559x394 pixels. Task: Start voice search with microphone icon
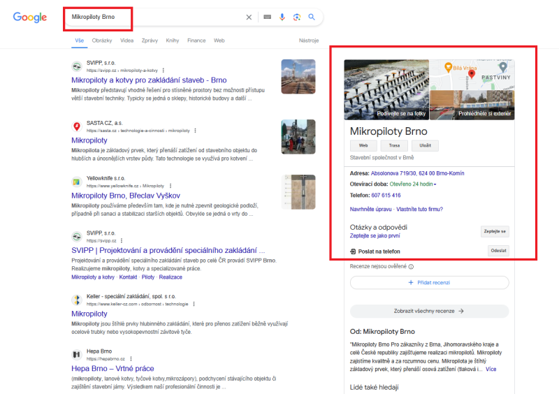(x=282, y=17)
